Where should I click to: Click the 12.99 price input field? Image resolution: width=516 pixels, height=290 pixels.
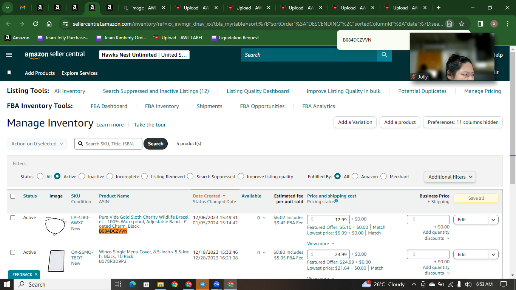click(328, 220)
